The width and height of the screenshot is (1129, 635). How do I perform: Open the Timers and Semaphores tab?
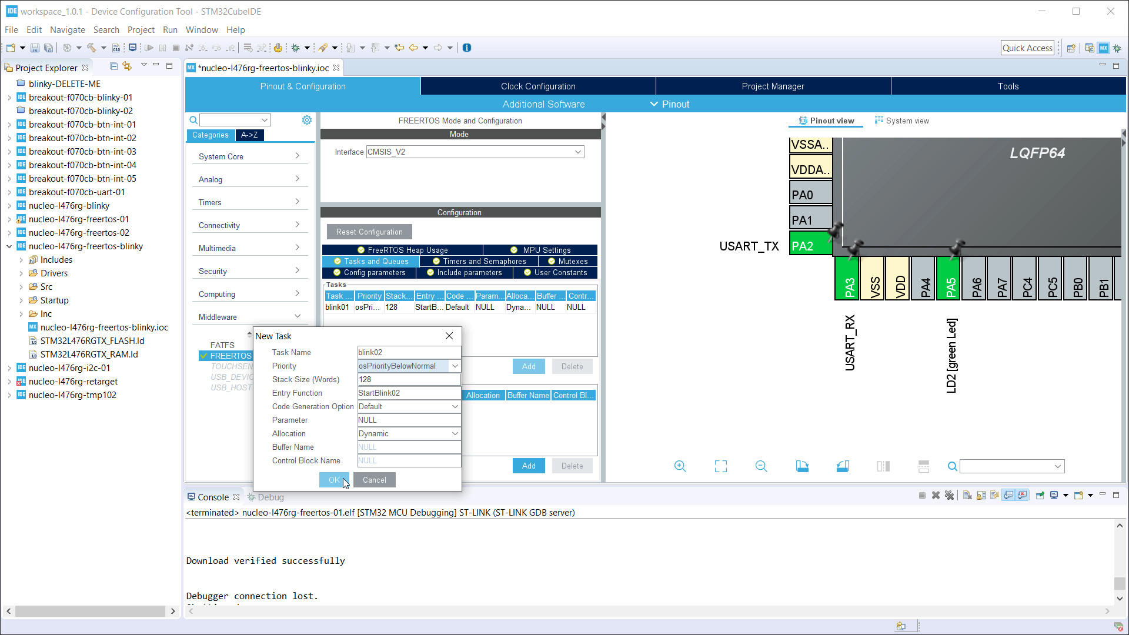[x=479, y=261]
